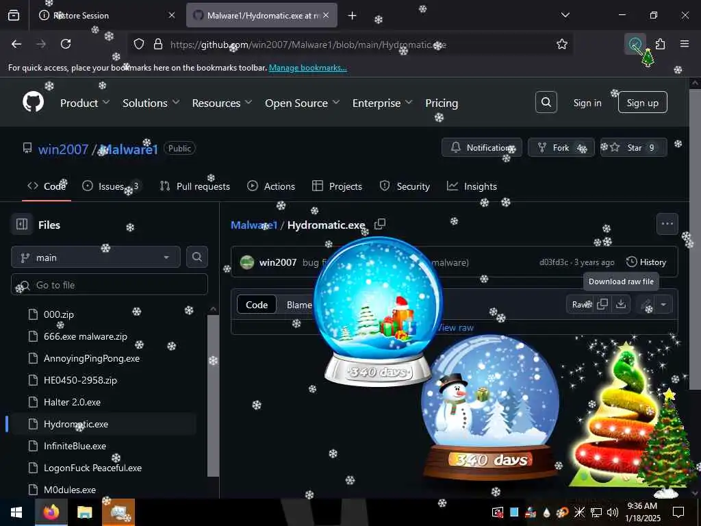This screenshot has height=526, width=701.
Task: Switch to the Blame view toggle
Action: pyautogui.click(x=299, y=305)
